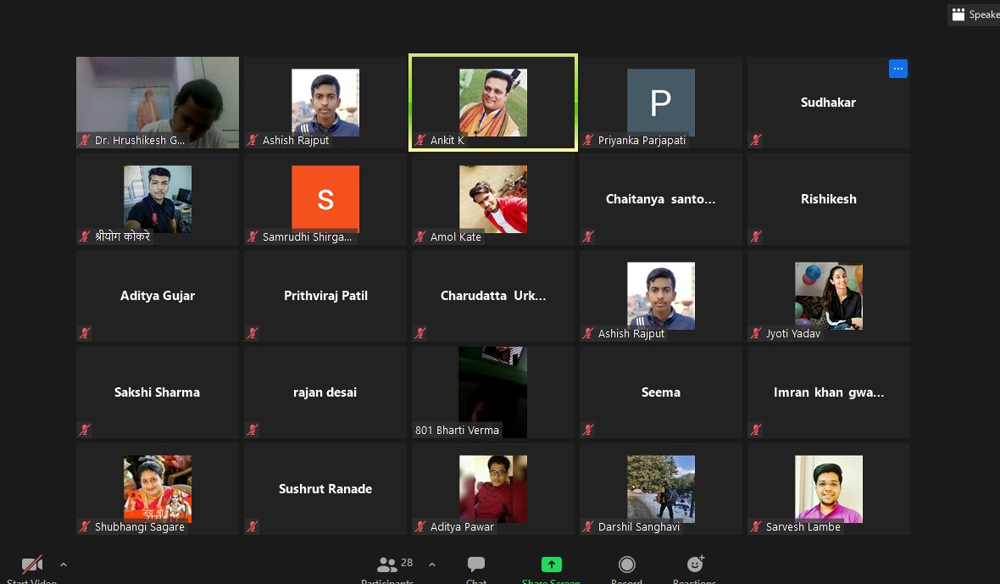The image size is (1000, 584).
Task: Click the name Rishikesh
Action: [x=829, y=199]
